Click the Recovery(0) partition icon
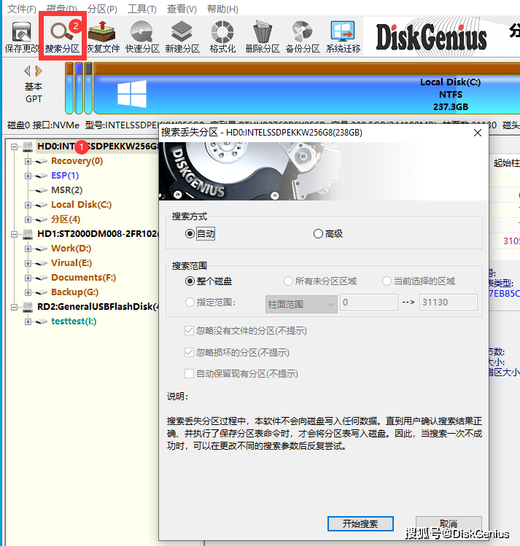 click(x=42, y=161)
